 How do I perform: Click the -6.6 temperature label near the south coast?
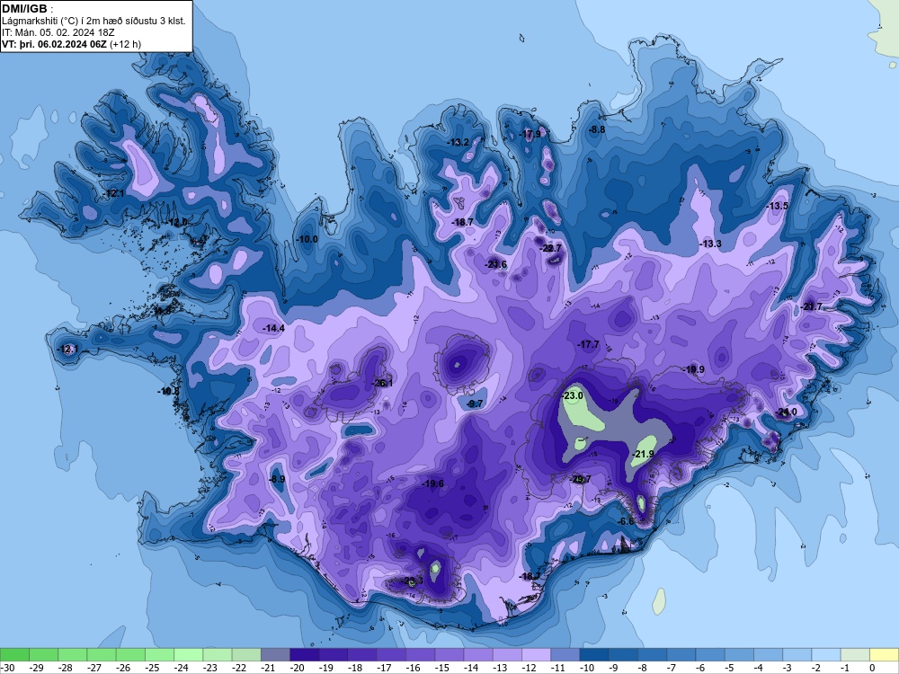tap(627, 521)
